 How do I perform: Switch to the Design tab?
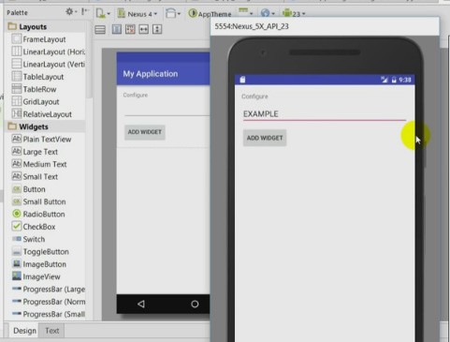(24, 331)
